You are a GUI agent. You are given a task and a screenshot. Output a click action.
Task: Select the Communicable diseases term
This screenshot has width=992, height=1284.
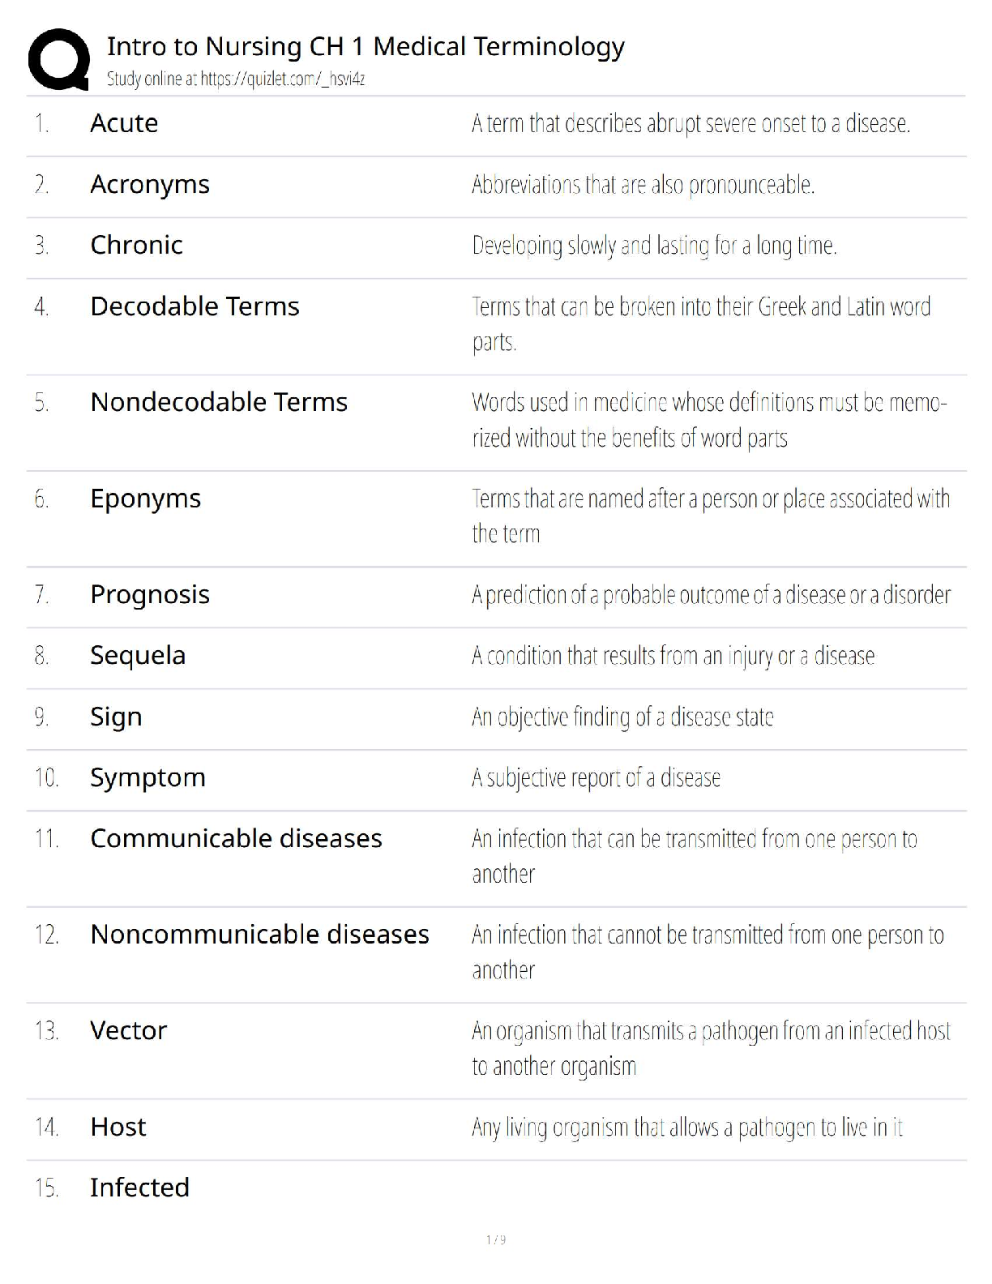[236, 838]
